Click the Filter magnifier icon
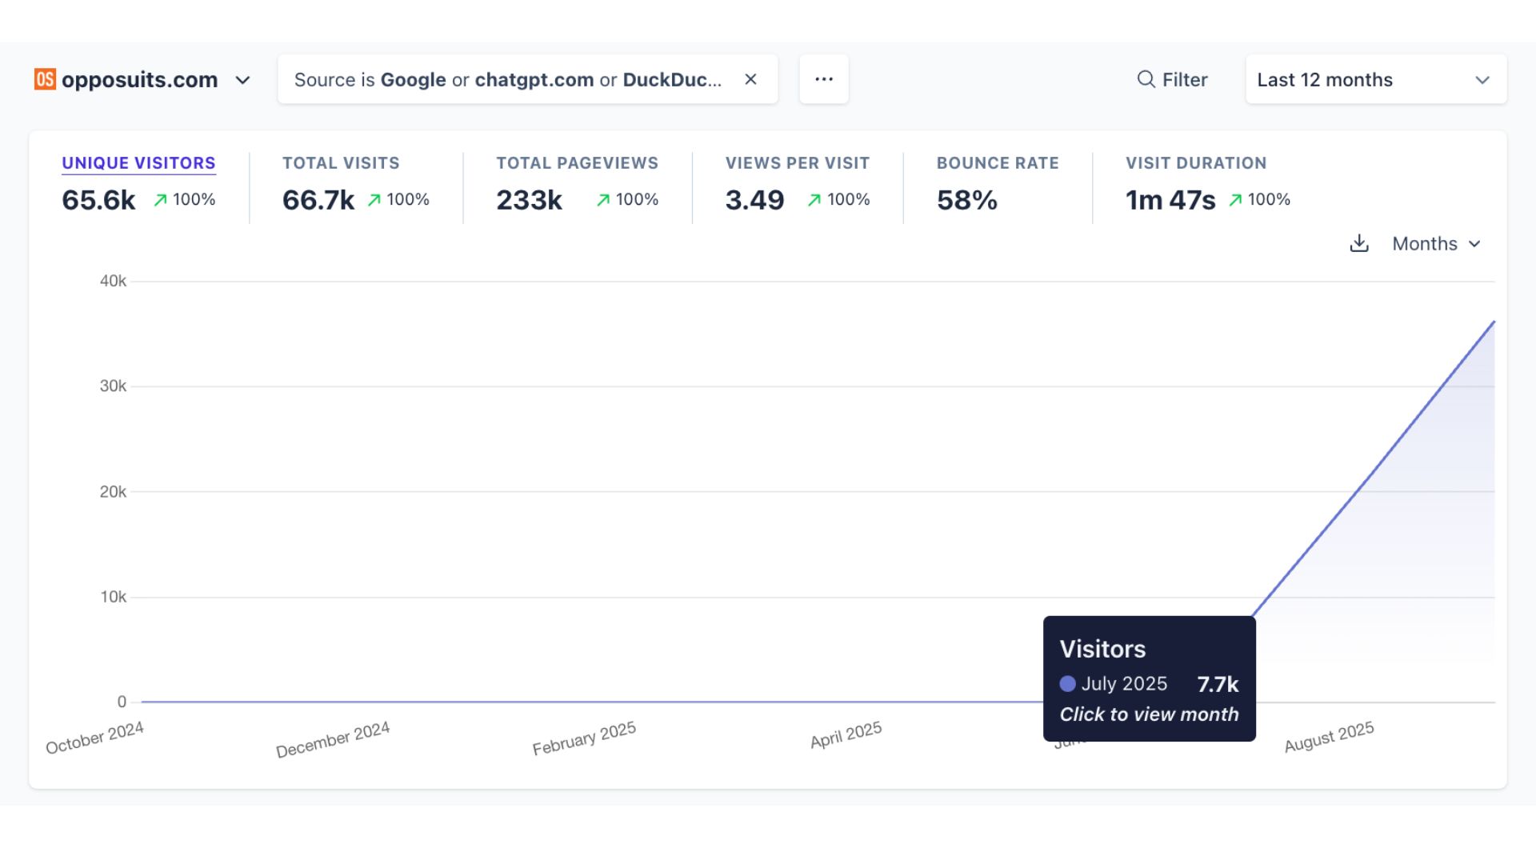The image size is (1536, 864). tap(1146, 79)
